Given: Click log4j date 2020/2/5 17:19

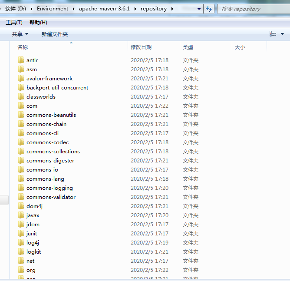Looking at the screenshot, I should click(x=149, y=242).
